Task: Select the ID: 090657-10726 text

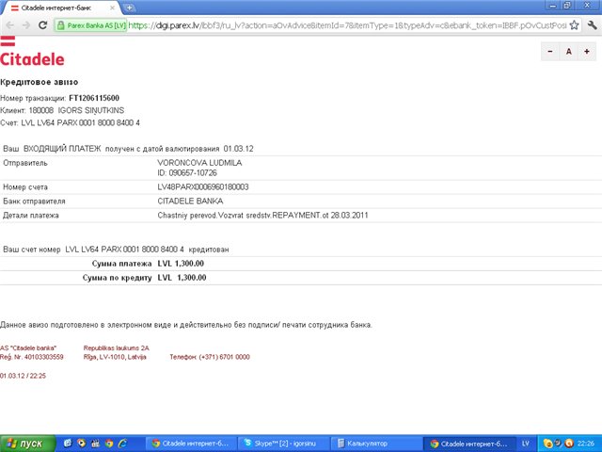Action: [x=187, y=173]
